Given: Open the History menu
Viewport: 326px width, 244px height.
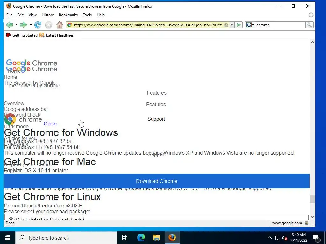Looking at the screenshot, I should tap(48, 15).
